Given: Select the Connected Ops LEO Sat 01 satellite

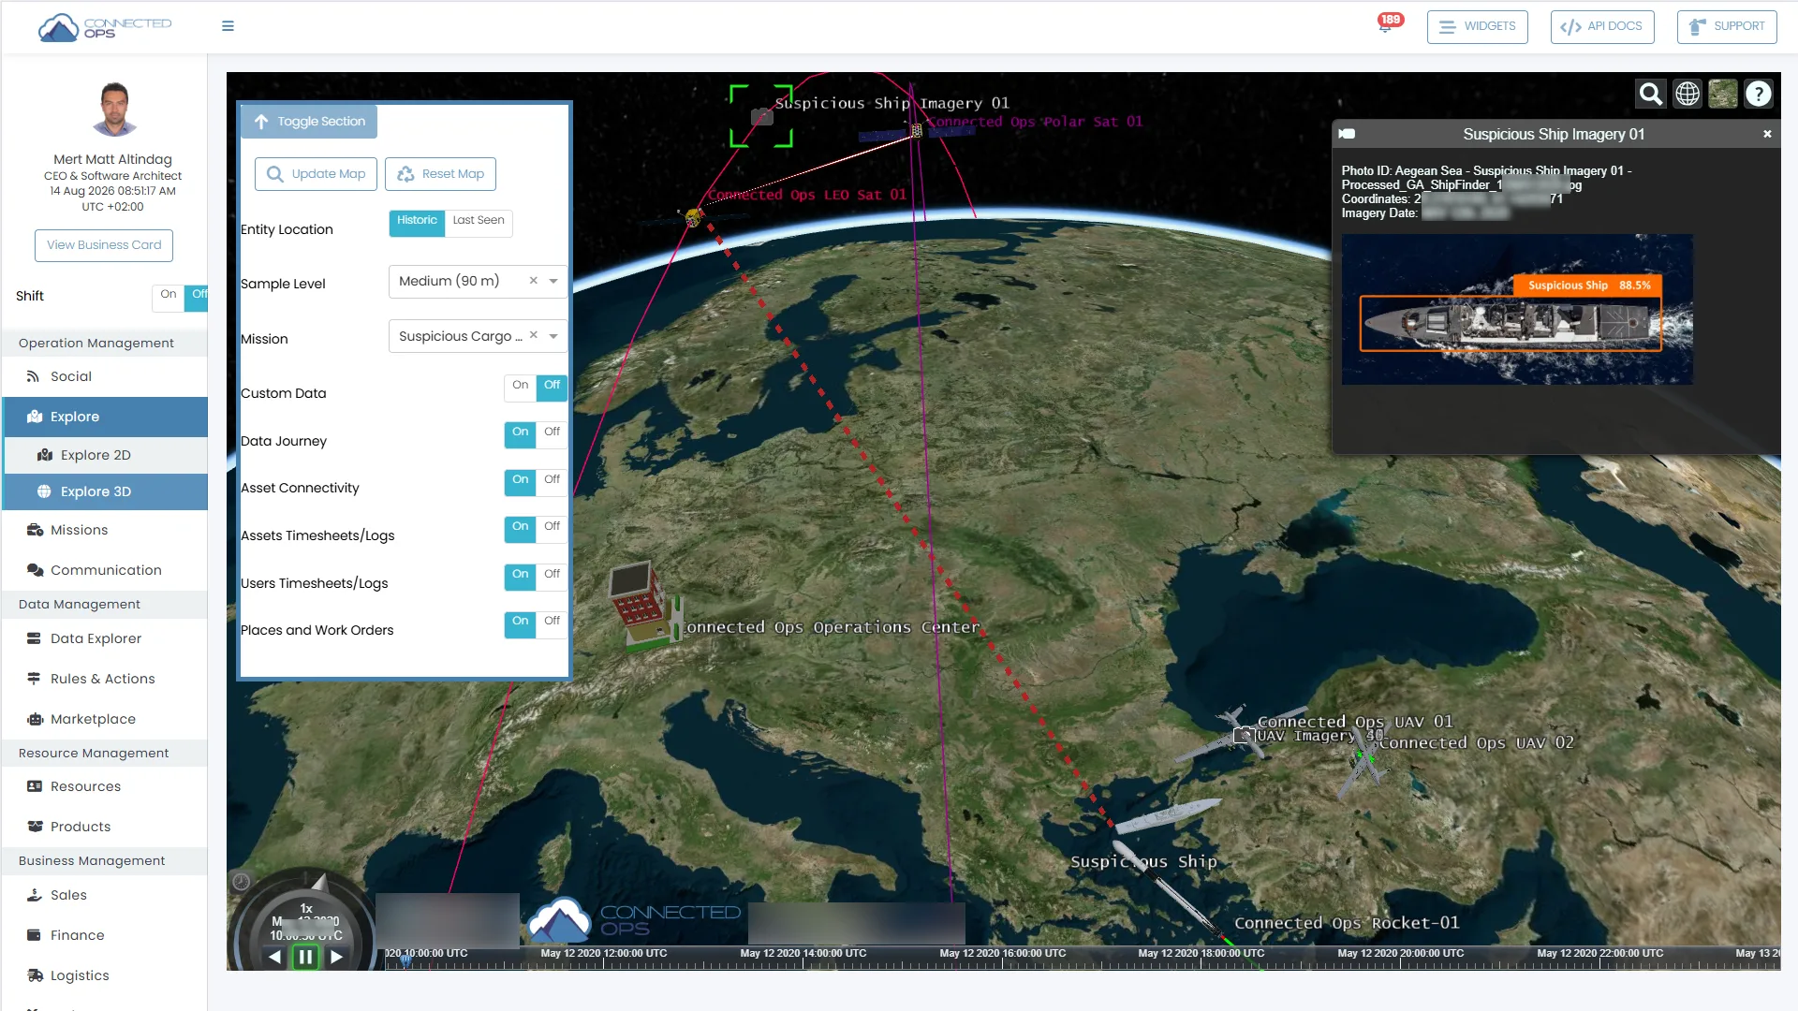Looking at the screenshot, I should point(693,217).
